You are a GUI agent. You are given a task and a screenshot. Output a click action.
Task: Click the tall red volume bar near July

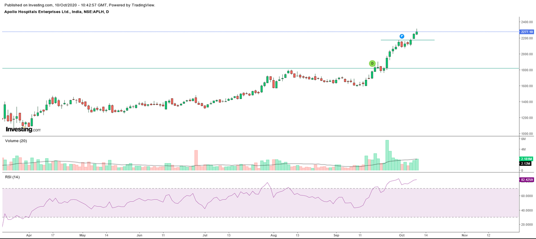point(196,160)
